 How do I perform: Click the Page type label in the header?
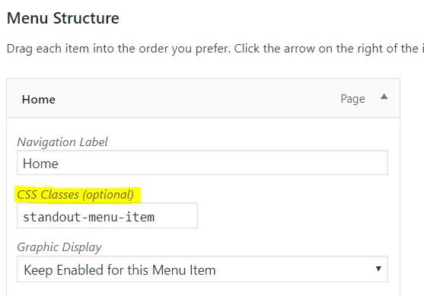coord(352,99)
